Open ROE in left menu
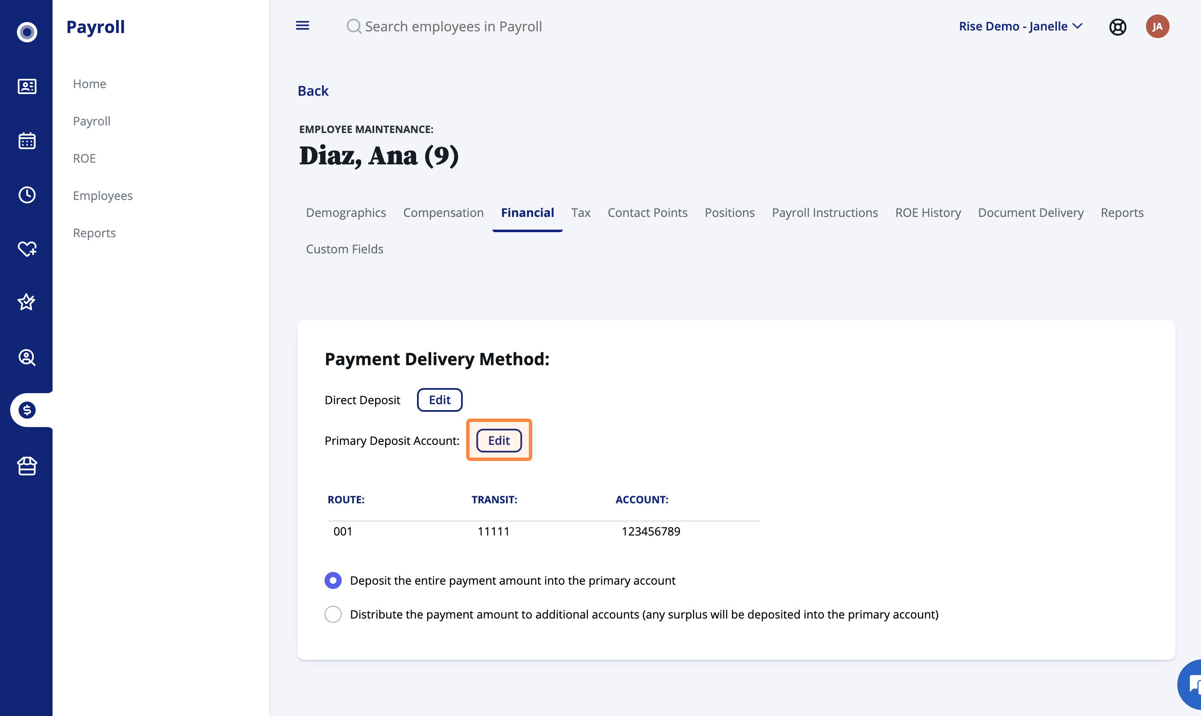The height and width of the screenshot is (716, 1201). [84, 158]
